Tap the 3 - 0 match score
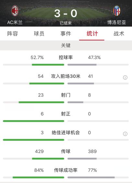The height and width of the screenshot is (183, 132). (x=66, y=13)
